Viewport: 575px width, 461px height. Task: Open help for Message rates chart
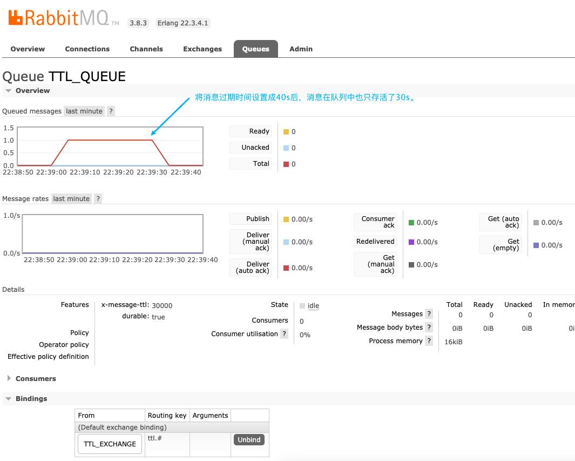pos(98,198)
